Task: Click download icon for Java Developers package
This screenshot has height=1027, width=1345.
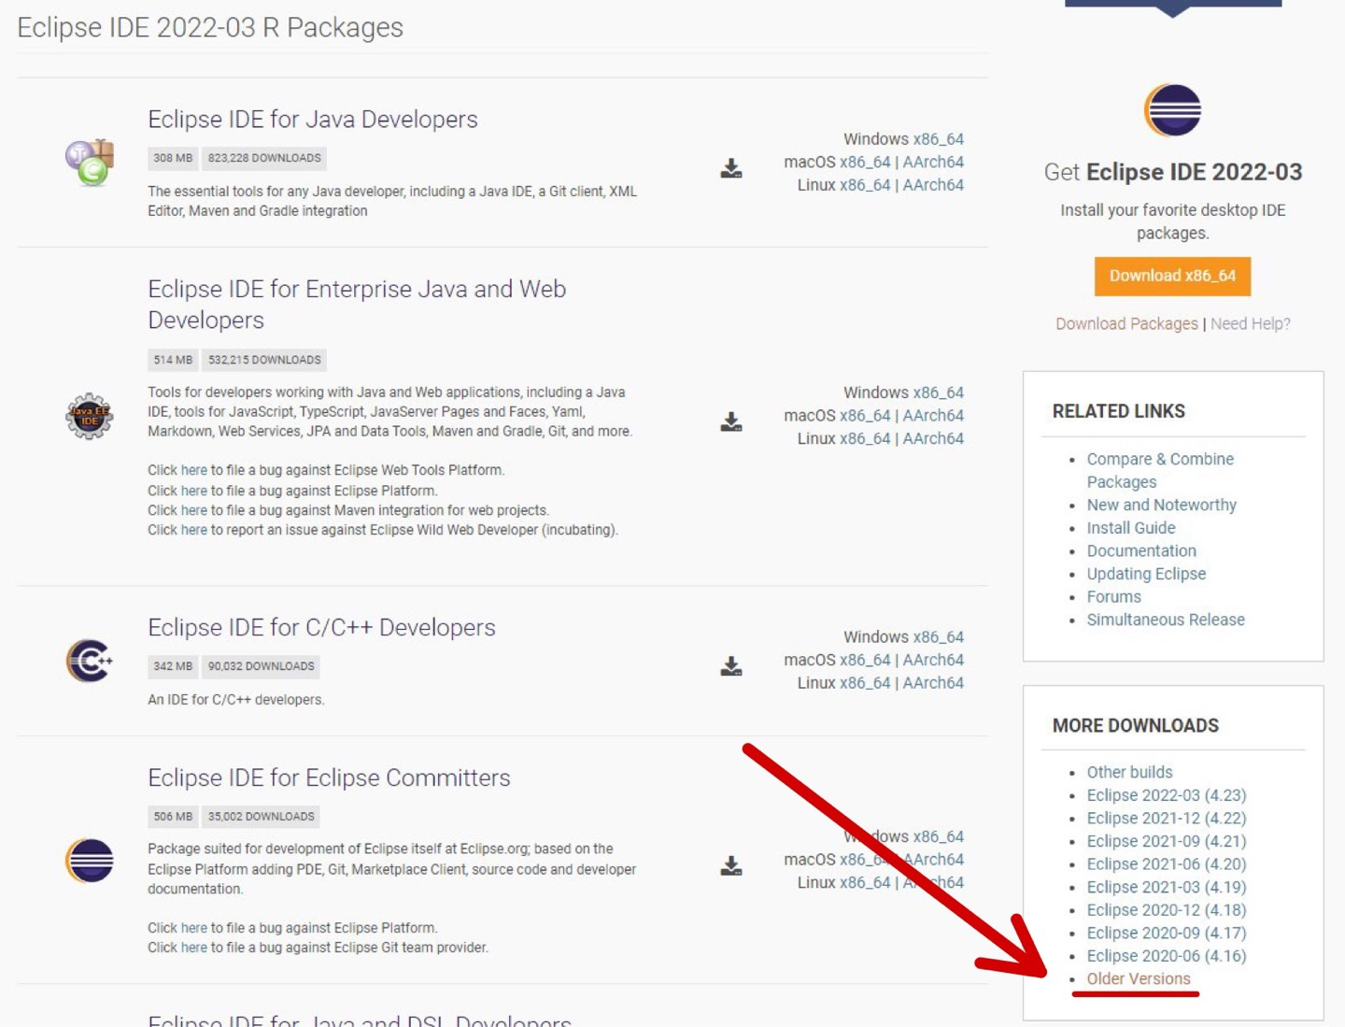Action: click(731, 168)
